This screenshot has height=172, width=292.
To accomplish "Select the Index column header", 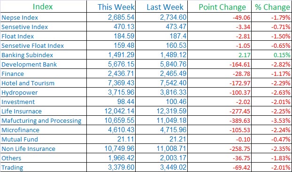I will 43,7.
